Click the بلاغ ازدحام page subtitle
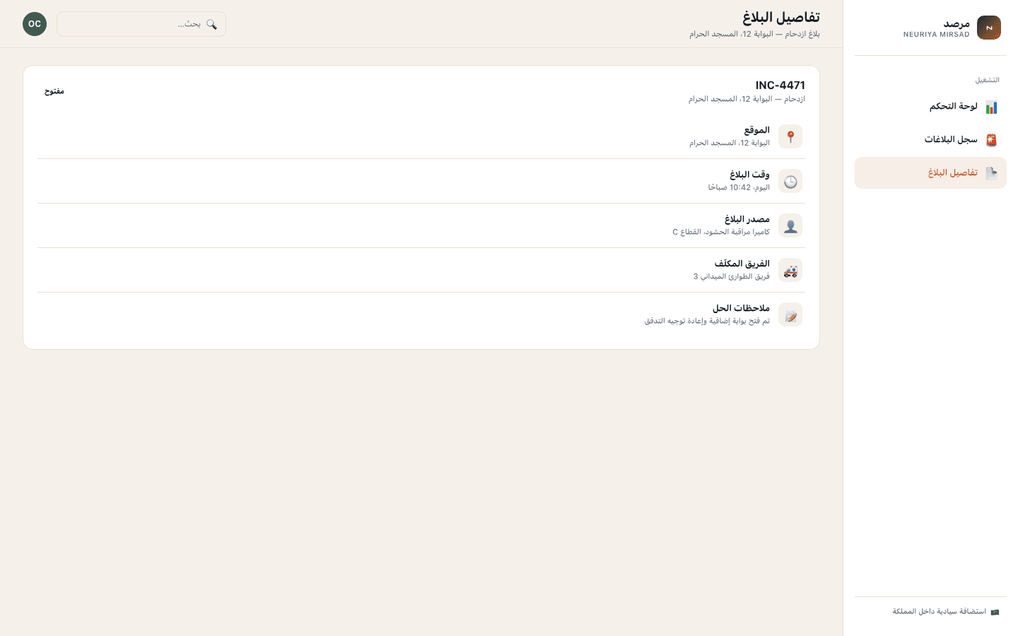The width and height of the screenshot is (1018, 636). pyautogui.click(x=754, y=34)
